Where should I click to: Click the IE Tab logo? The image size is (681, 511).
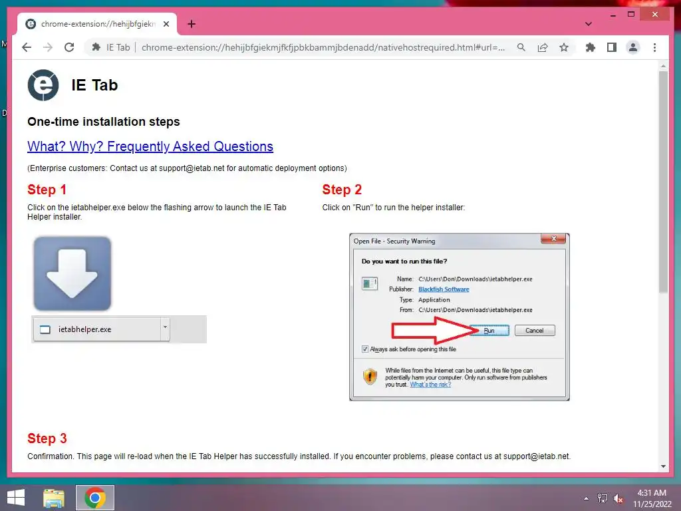tap(43, 85)
